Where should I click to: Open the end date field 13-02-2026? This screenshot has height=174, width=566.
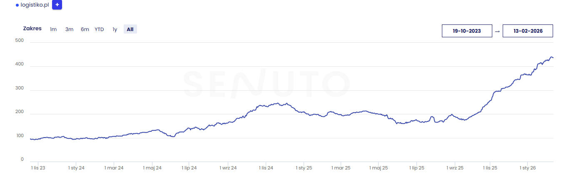528,31
